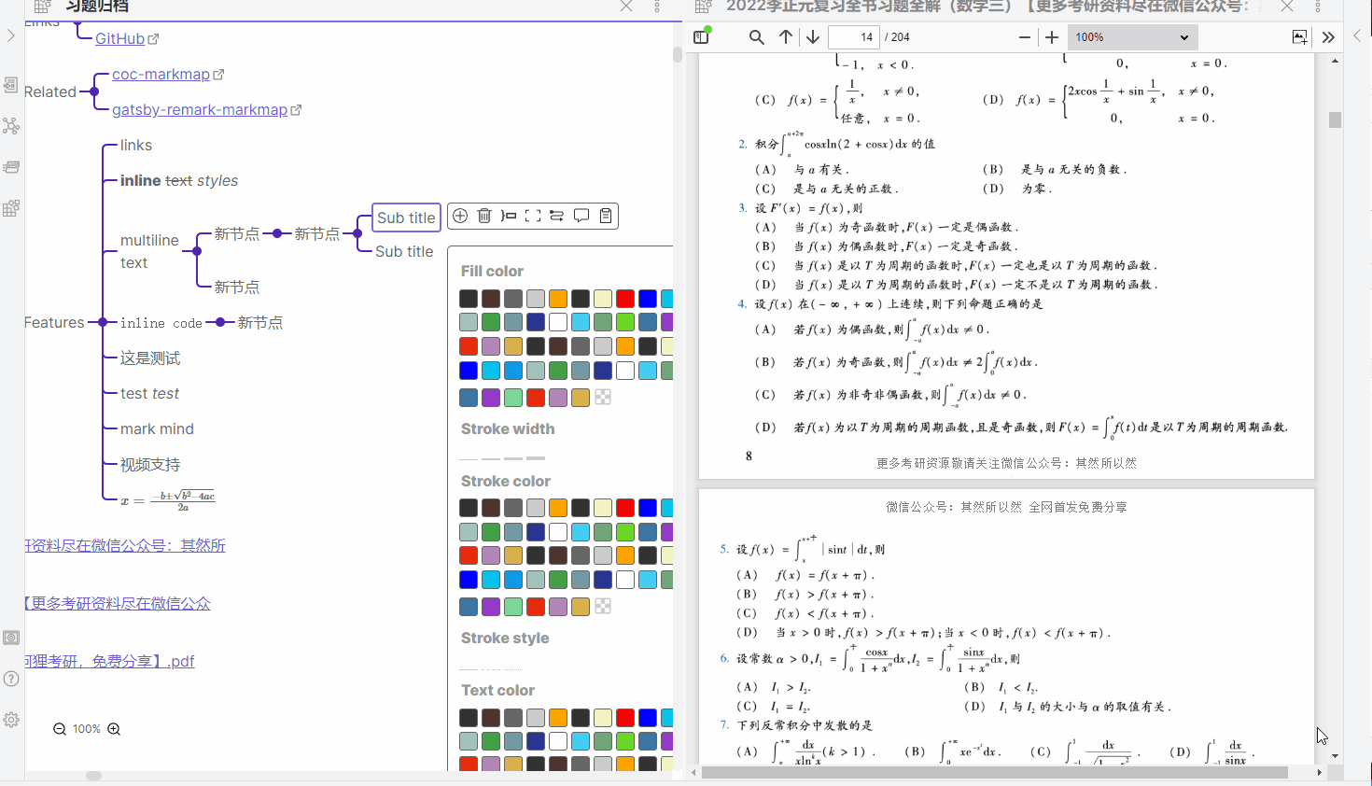The height and width of the screenshot is (786, 1372).
Task: Click the mind map horizontal scrollbar thumb
Action: point(93,776)
